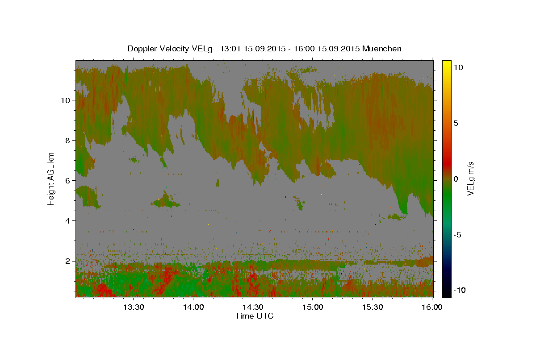Click the '15:30' time axis label

tap(373, 307)
